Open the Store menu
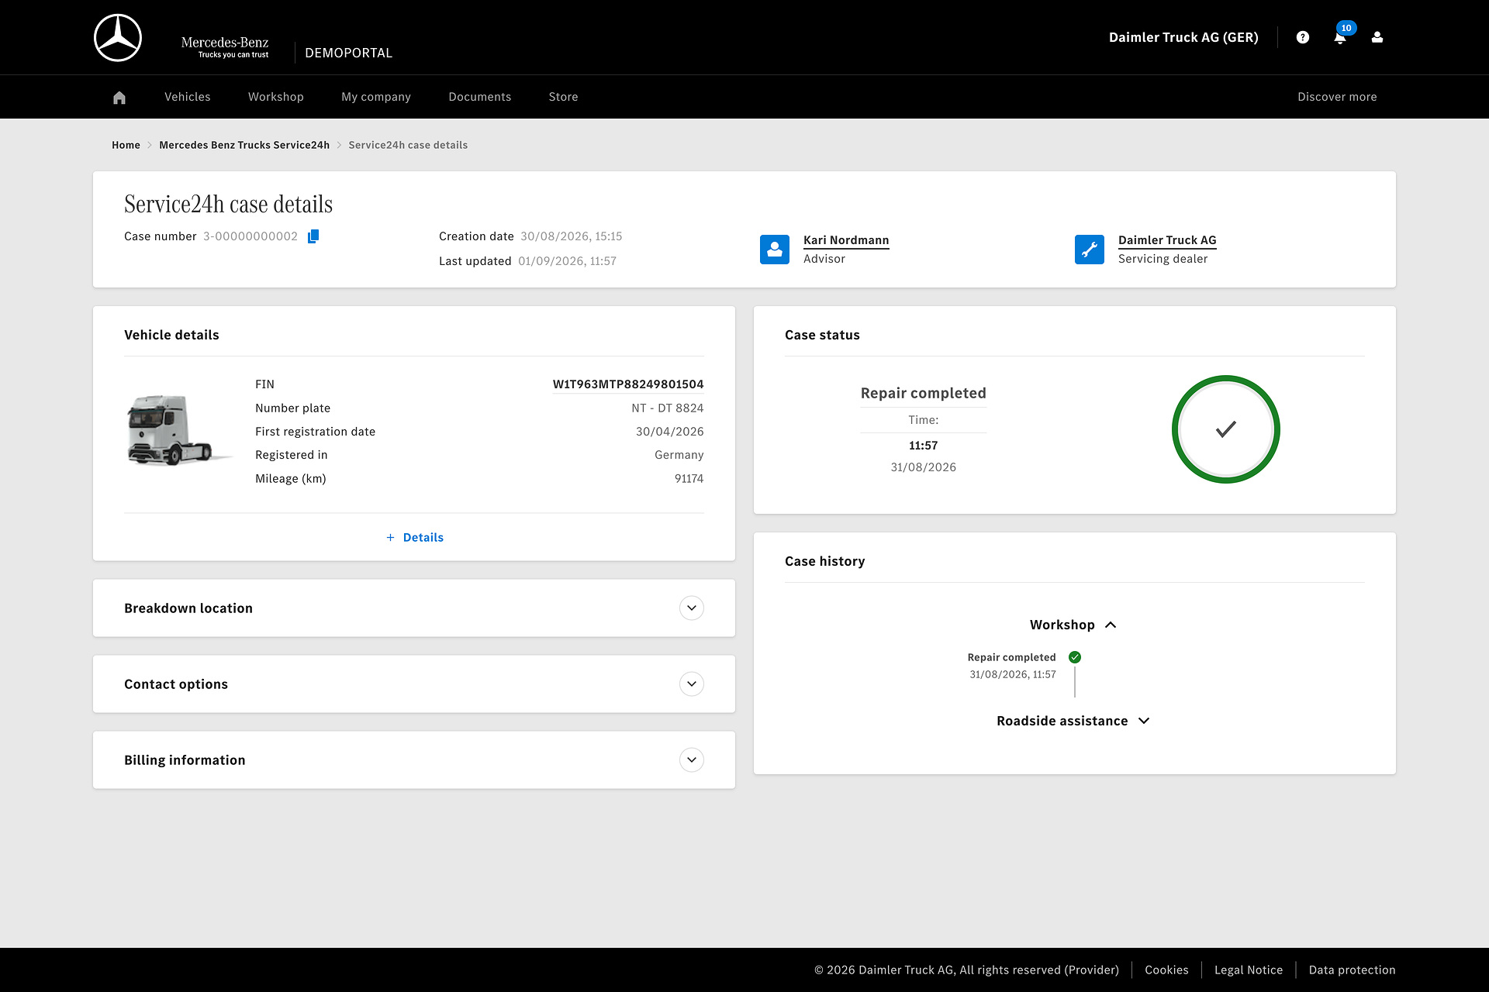The image size is (1489, 992). click(564, 97)
